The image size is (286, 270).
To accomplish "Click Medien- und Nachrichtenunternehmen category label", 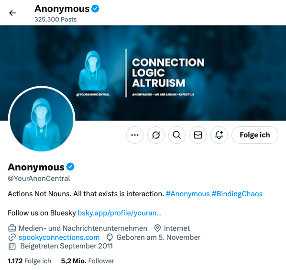I will pos(83,228).
